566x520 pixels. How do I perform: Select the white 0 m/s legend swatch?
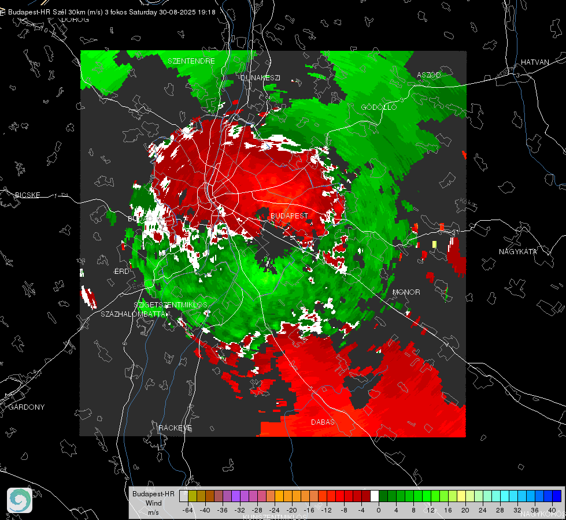[375, 496]
